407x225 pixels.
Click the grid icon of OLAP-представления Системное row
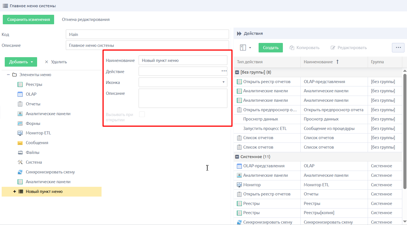coord(239,166)
